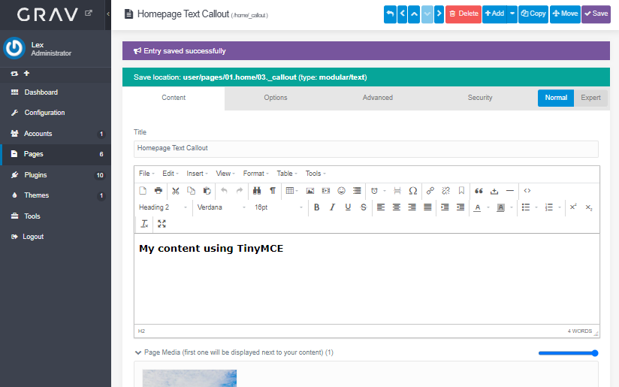Click the Title input field
This screenshot has height=387, width=619.
tap(366, 149)
